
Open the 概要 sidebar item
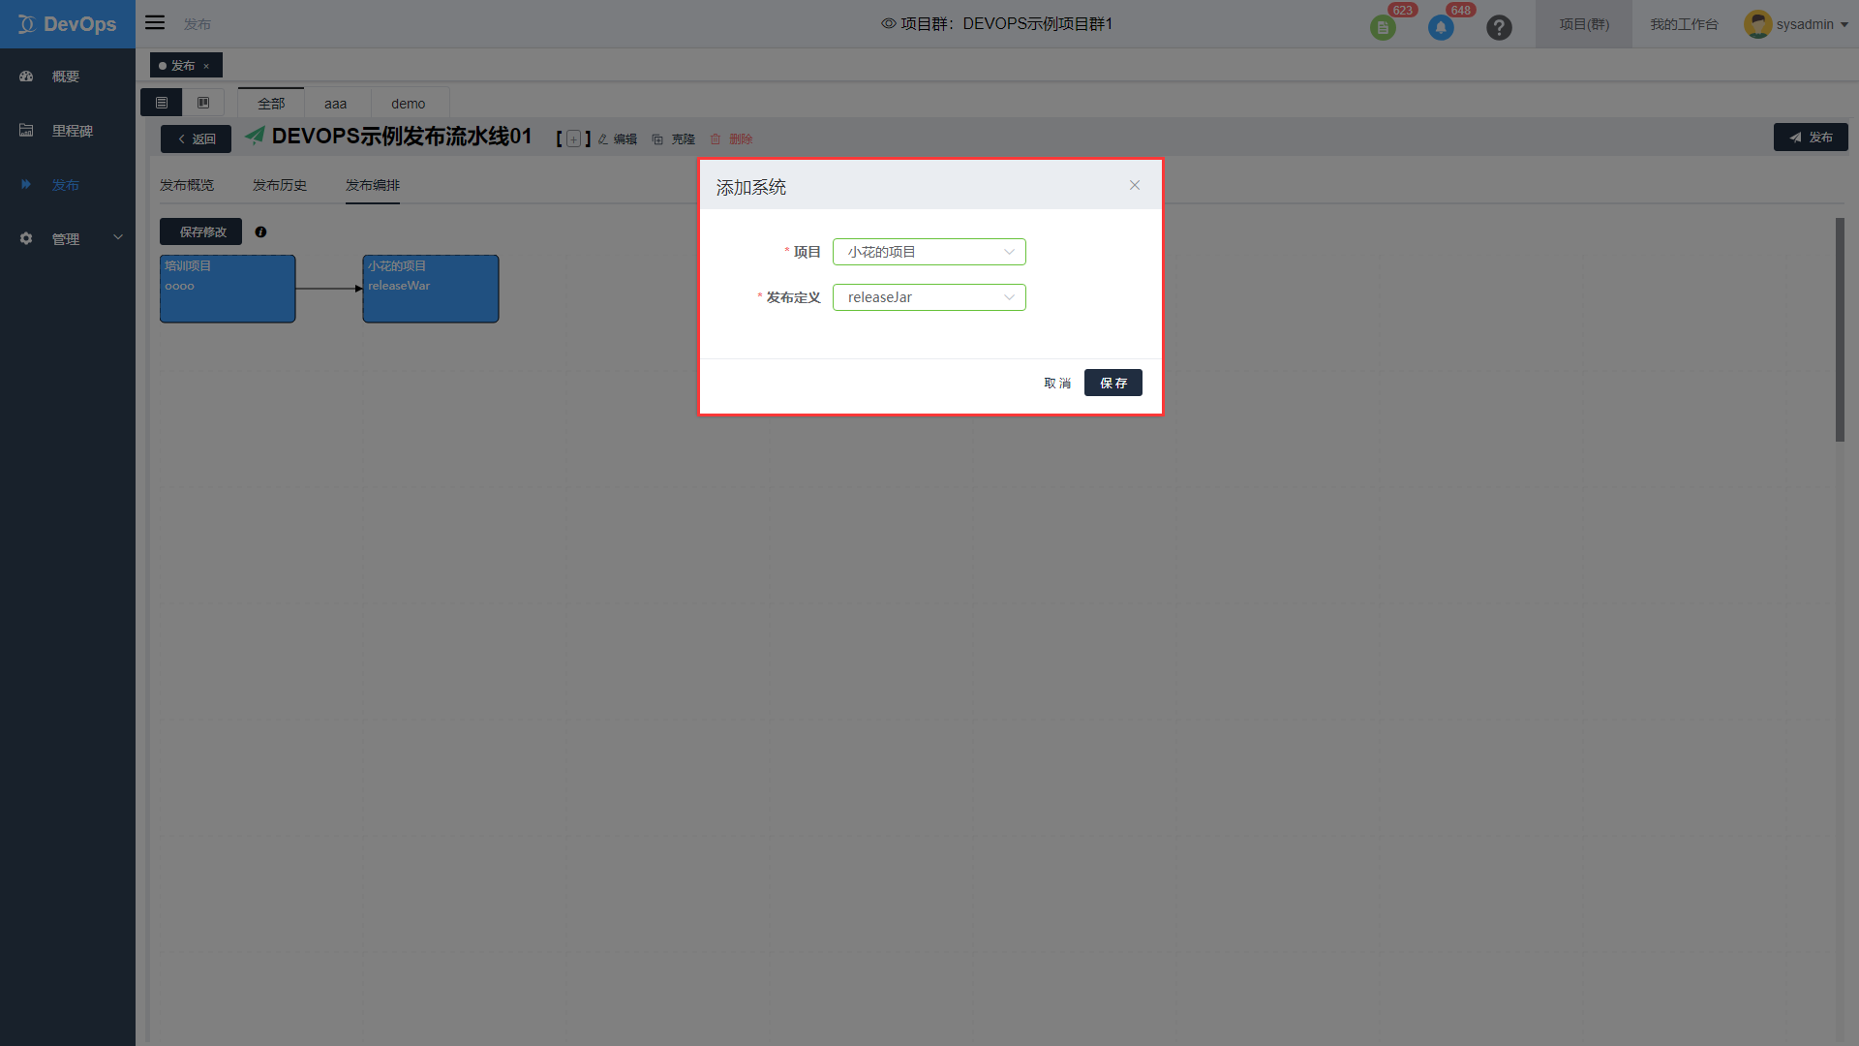tap(68, 77)
